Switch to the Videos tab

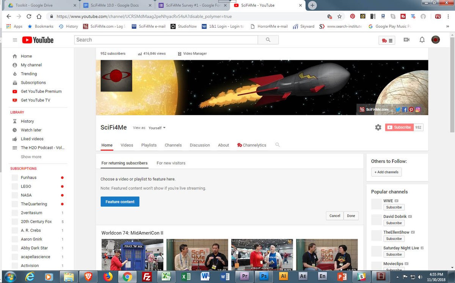click(127, 145)
